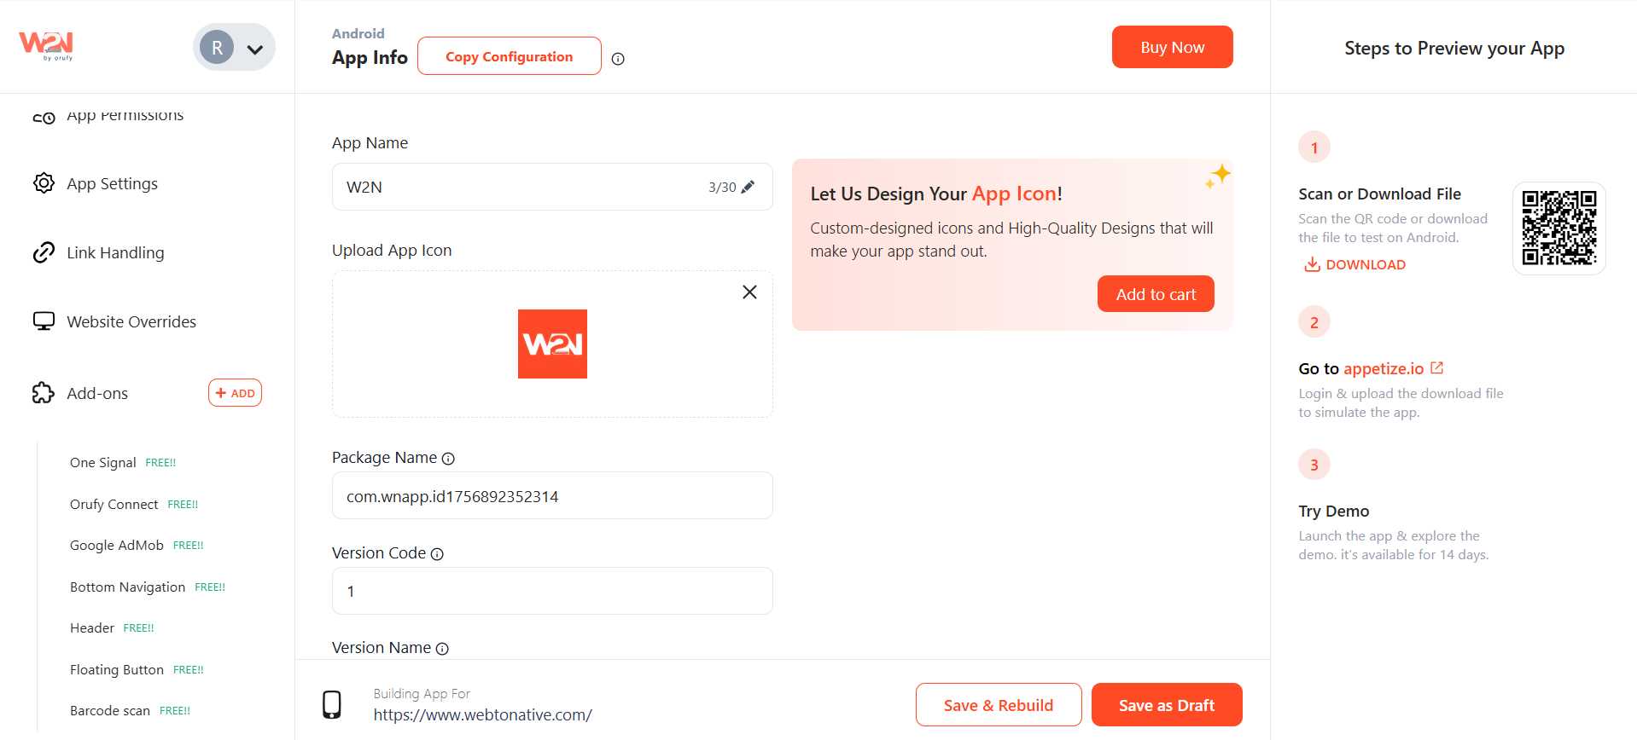This screenshot has height=740, width=1637.
Task: Click the Version Code info icon
Action: [437, 554]
